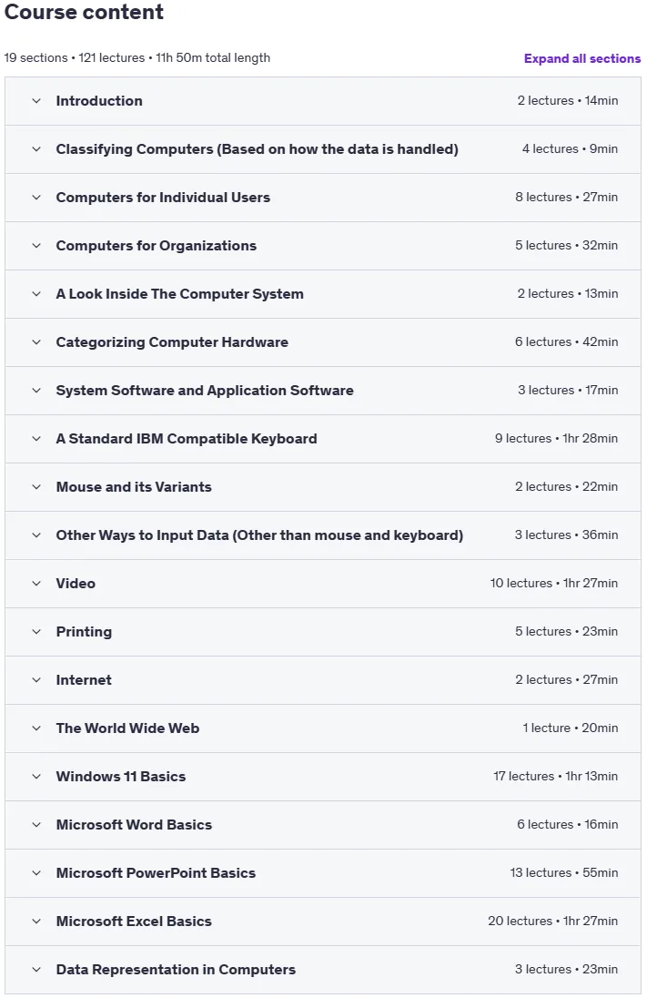Open the Microsoft Excel Basics section
This screenshot has width=647, height=998.
pos(134,921)
